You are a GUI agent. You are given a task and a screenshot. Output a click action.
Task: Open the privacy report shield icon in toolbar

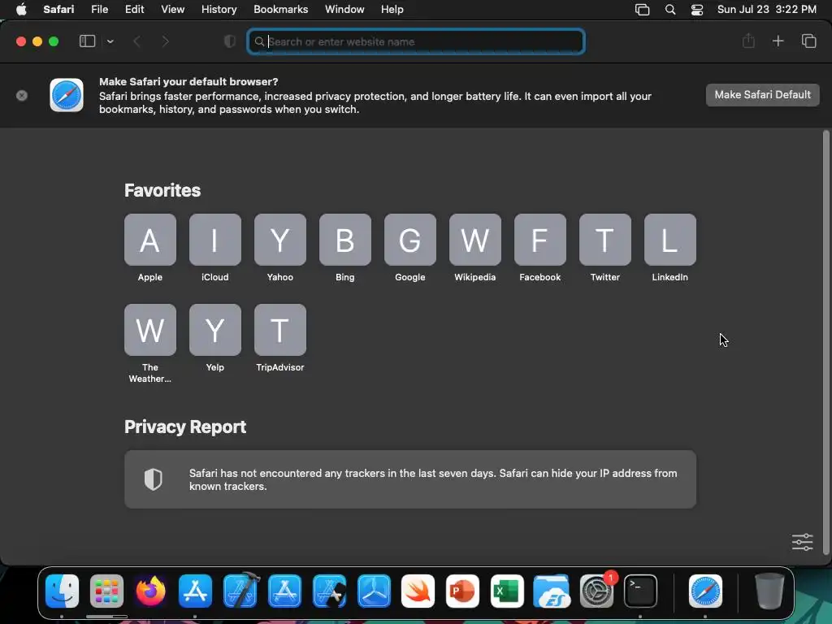point(230,41)
